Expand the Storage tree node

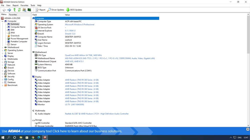(2, 62)
